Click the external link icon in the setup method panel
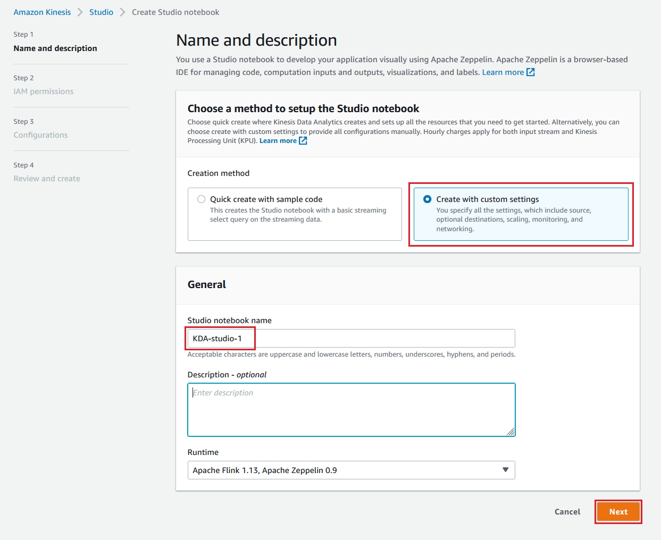 [x=303, y=141]
